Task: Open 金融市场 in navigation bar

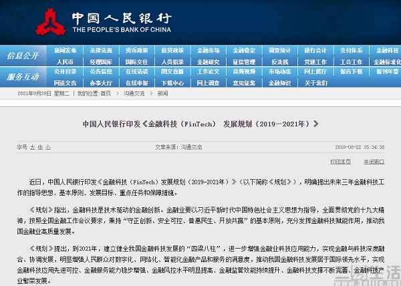Action: (x=208, y=50)
